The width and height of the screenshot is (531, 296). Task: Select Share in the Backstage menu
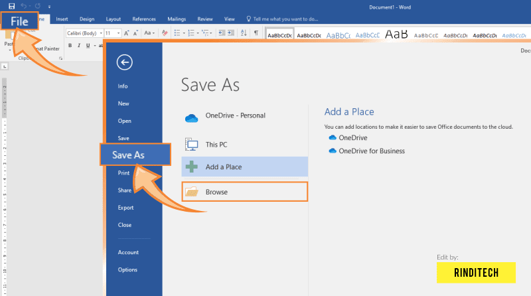[x=125, y=190]
